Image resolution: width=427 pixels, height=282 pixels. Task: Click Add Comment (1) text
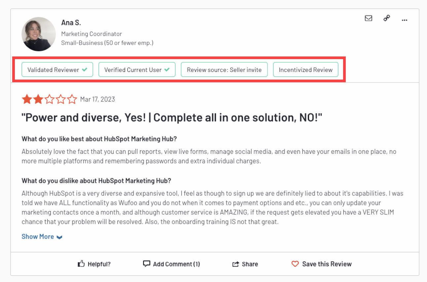pyautogui.click(x=176, y=264)
